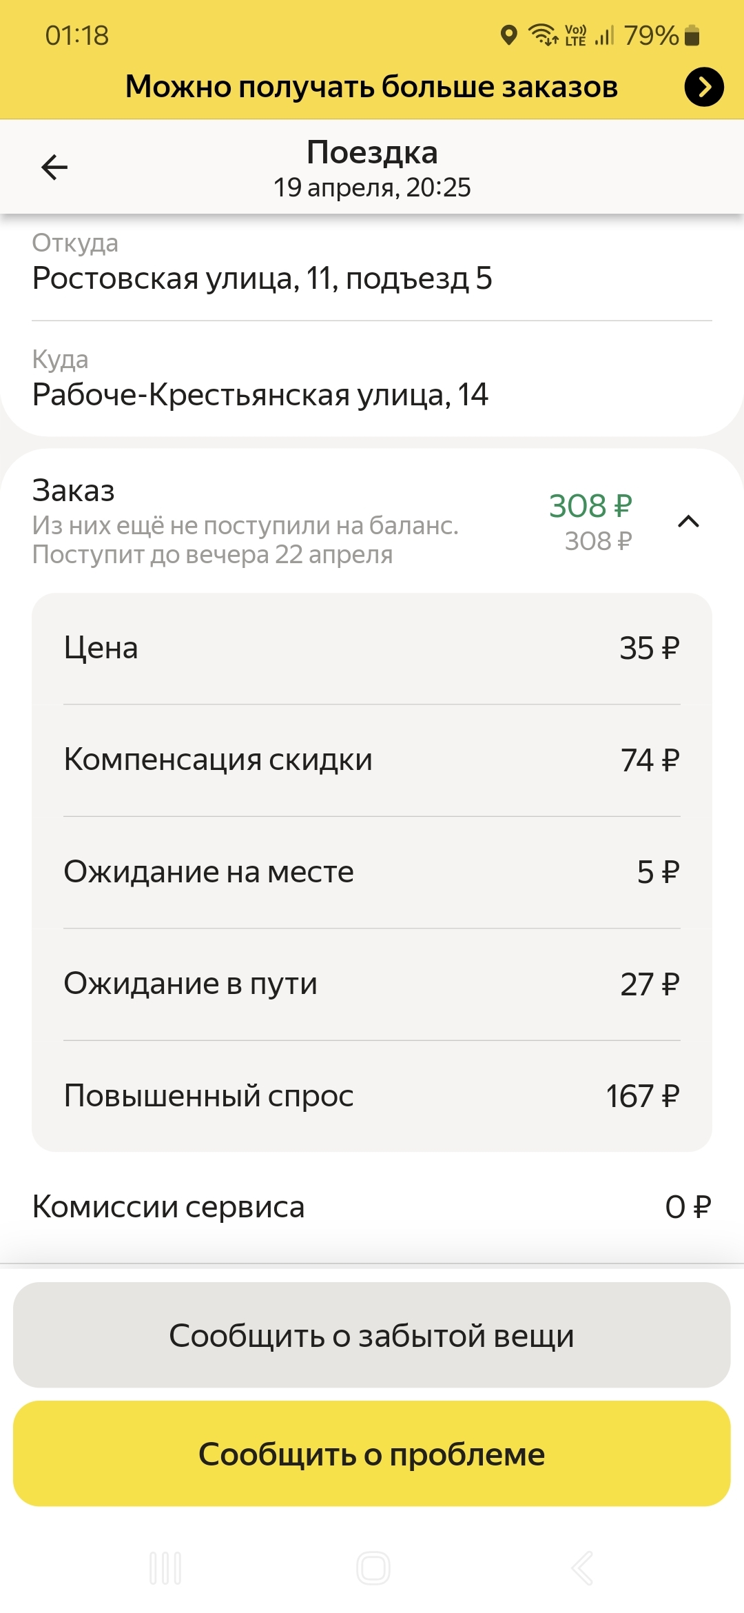This screenshot has width=744, height=1613.
Task: Tap the yellow Сообщить о проблеме button
Action: point(372,1454)
